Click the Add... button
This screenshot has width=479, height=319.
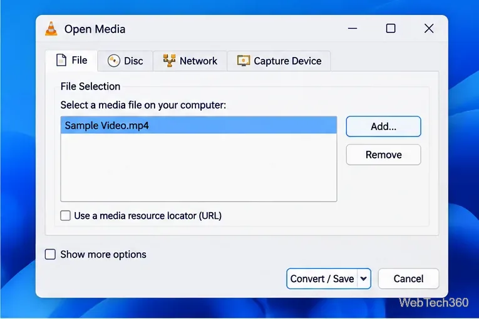point(383,126)
